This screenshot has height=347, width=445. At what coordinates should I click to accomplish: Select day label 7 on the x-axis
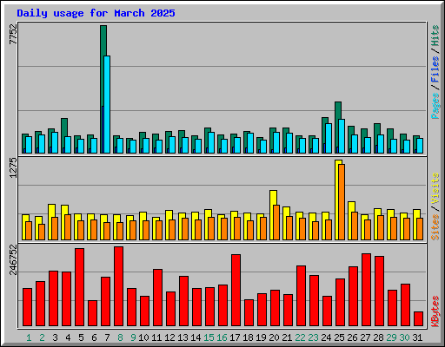tap(107, 337)
